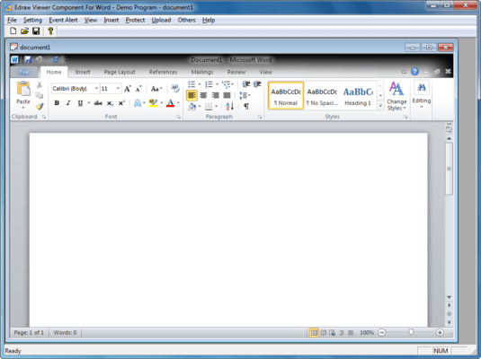Click the Copy icon in Clipboard group
Image resolution: width=481 pixels, height=359 pixels.
(x=40, y=95)
